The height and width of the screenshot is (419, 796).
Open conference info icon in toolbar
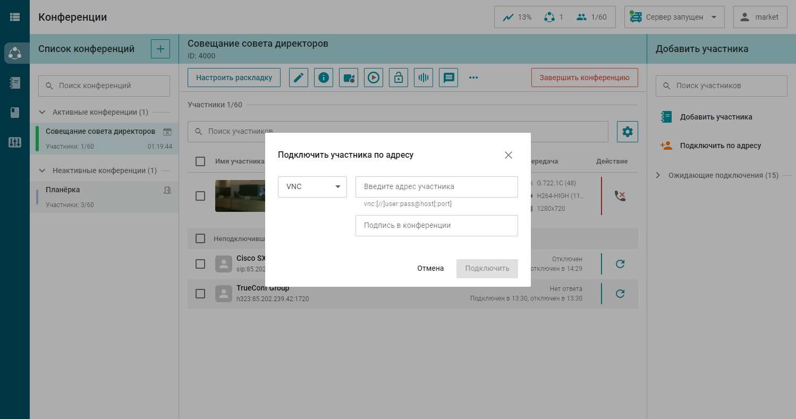324,78
